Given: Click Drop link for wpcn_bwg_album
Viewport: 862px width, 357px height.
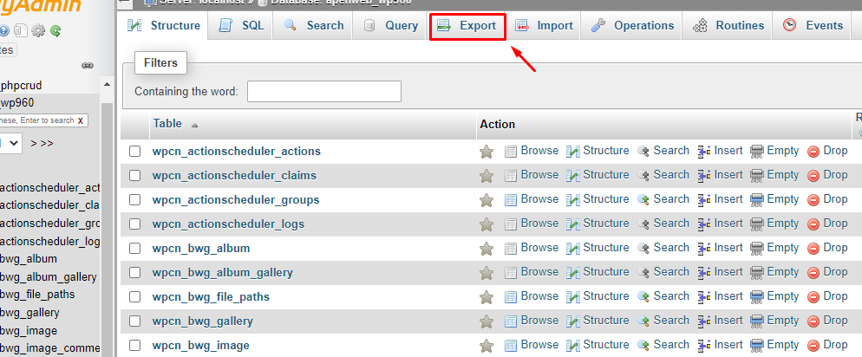Looking at the screenshot, I should 835,247.
